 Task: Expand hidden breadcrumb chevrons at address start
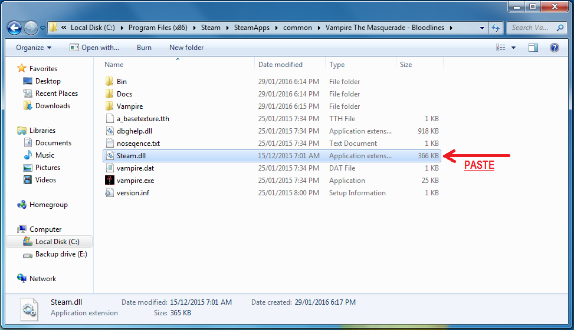click(64, 28)
